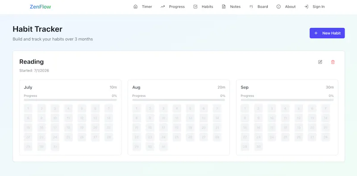This screenshot has width=357, height=176.
Task: Toggle day 7 in the July calendar
Action: pos(108,108)
